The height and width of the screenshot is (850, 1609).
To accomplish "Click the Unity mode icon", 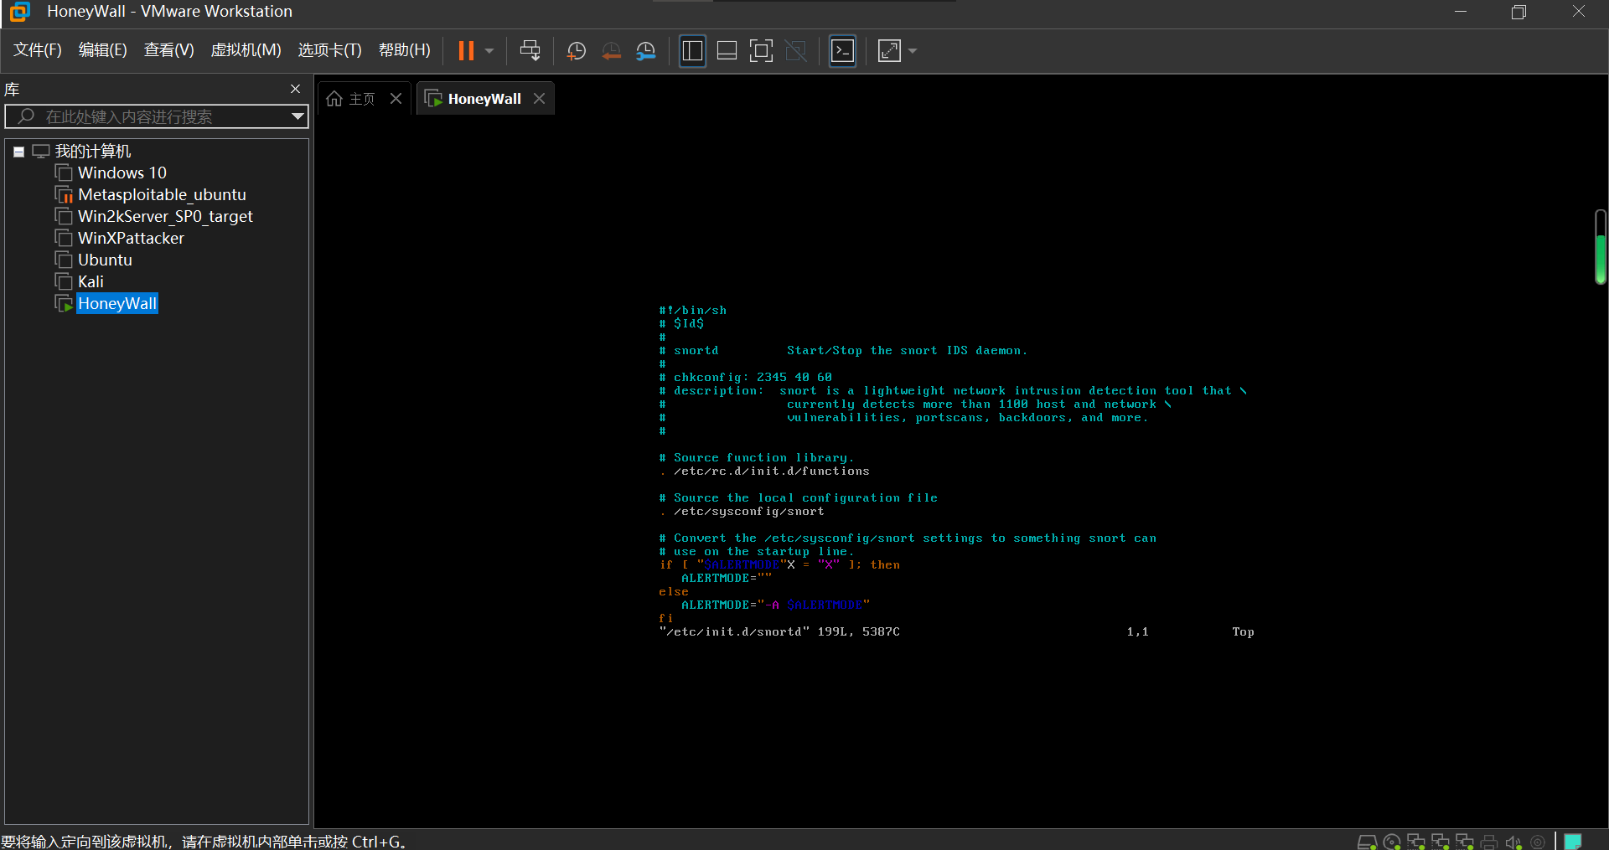I will pyautogui.click(x=796, y=51).
